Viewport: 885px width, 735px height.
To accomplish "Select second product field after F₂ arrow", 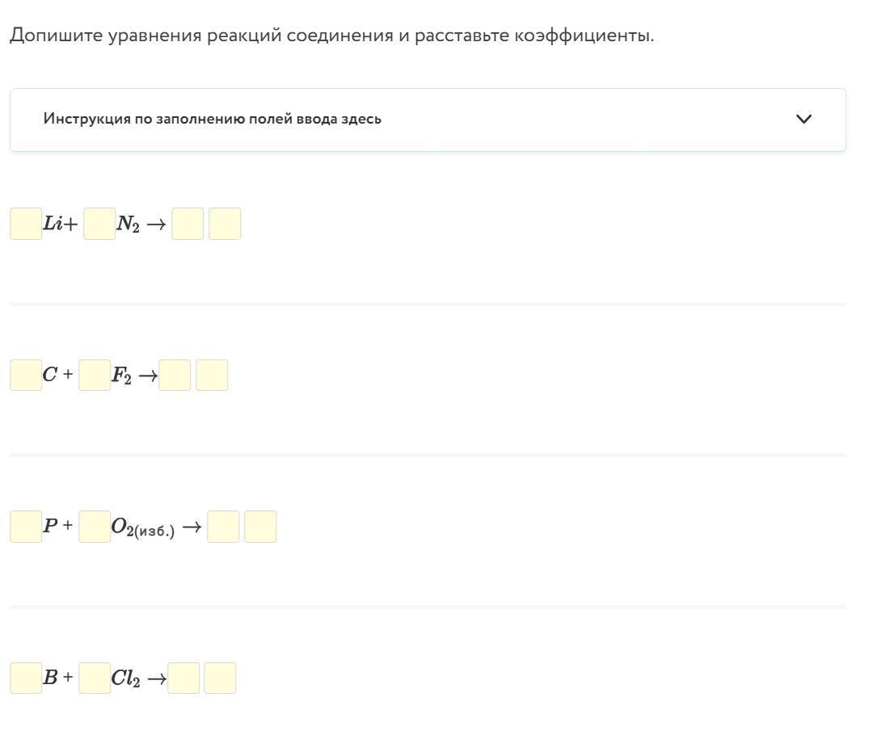I will tap(212, 375).
